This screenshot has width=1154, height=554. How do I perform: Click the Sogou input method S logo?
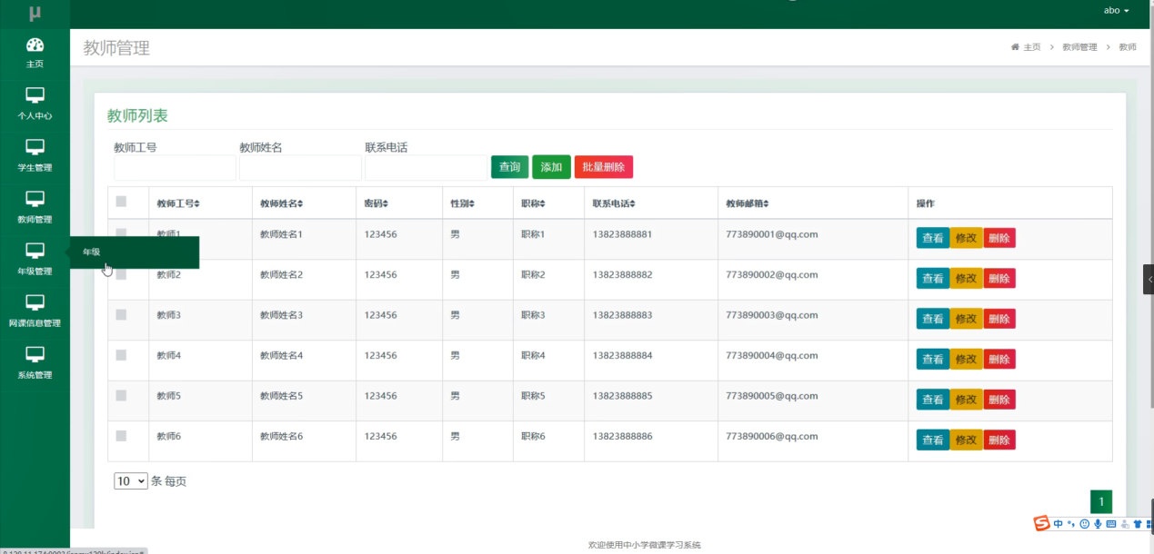pos(1042,523)
